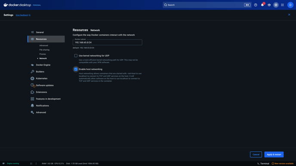Click Enable host networking label
Image resolution: width=296 pixels, height=166 pixels.
[91, 69]
